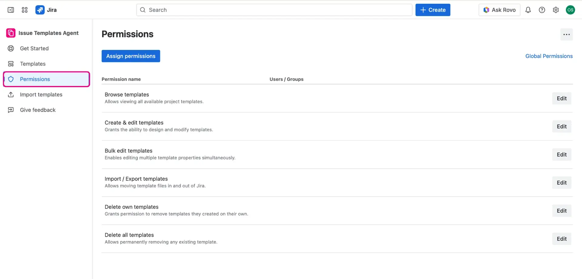Screen dimensions: 582x279
Task: Select the Templates sidebar icon
Action: 11,64
